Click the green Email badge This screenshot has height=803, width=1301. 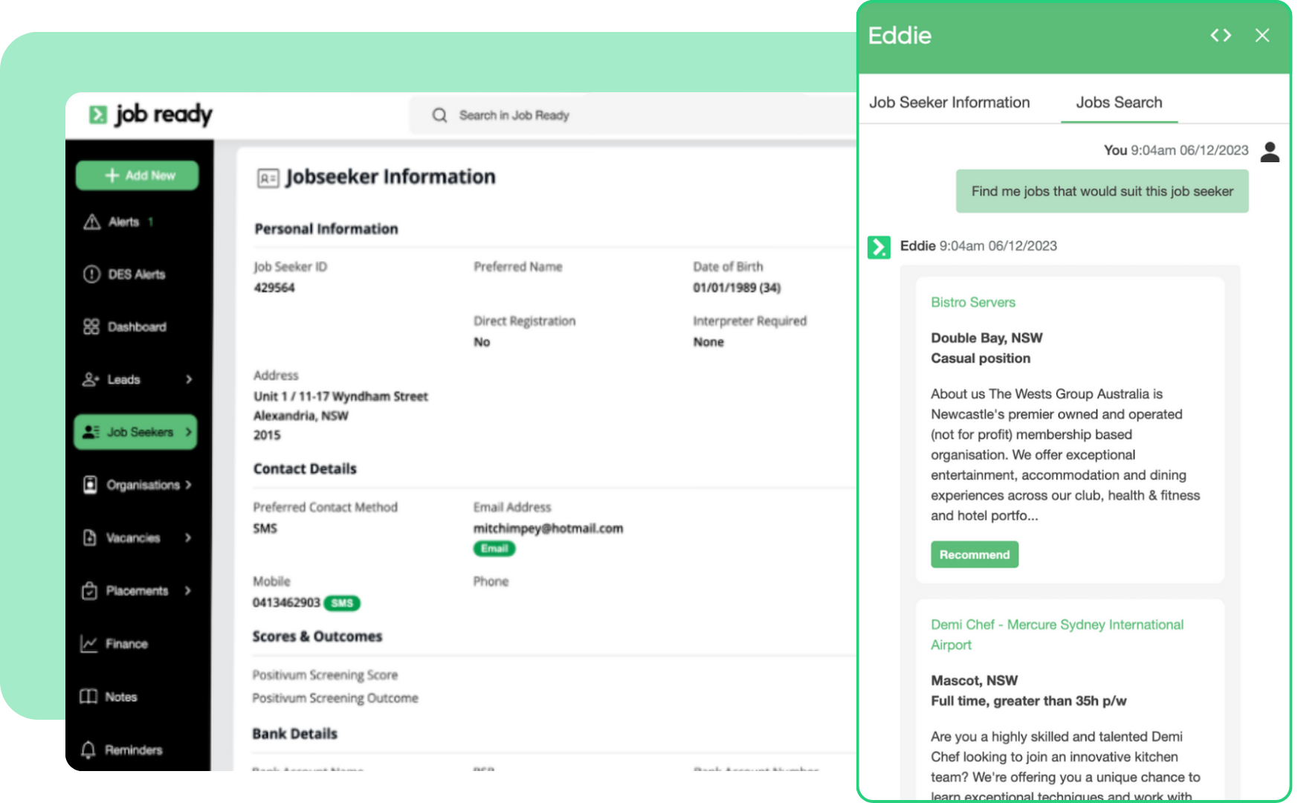(494, 549)
